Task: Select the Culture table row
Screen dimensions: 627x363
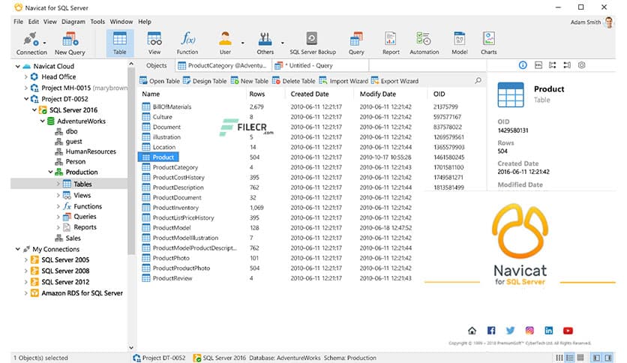Action: click(312, 117)
